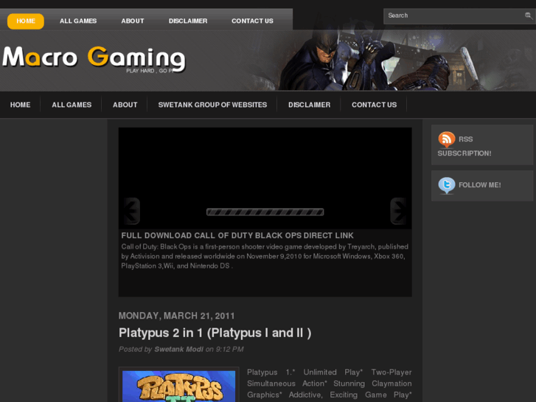Click the Twitter bird icon

(447, 185)
